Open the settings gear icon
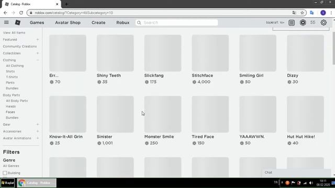Image resolution: width=335 pixels, height=188 pixels. pyautogui.click(x=323, y=22)
